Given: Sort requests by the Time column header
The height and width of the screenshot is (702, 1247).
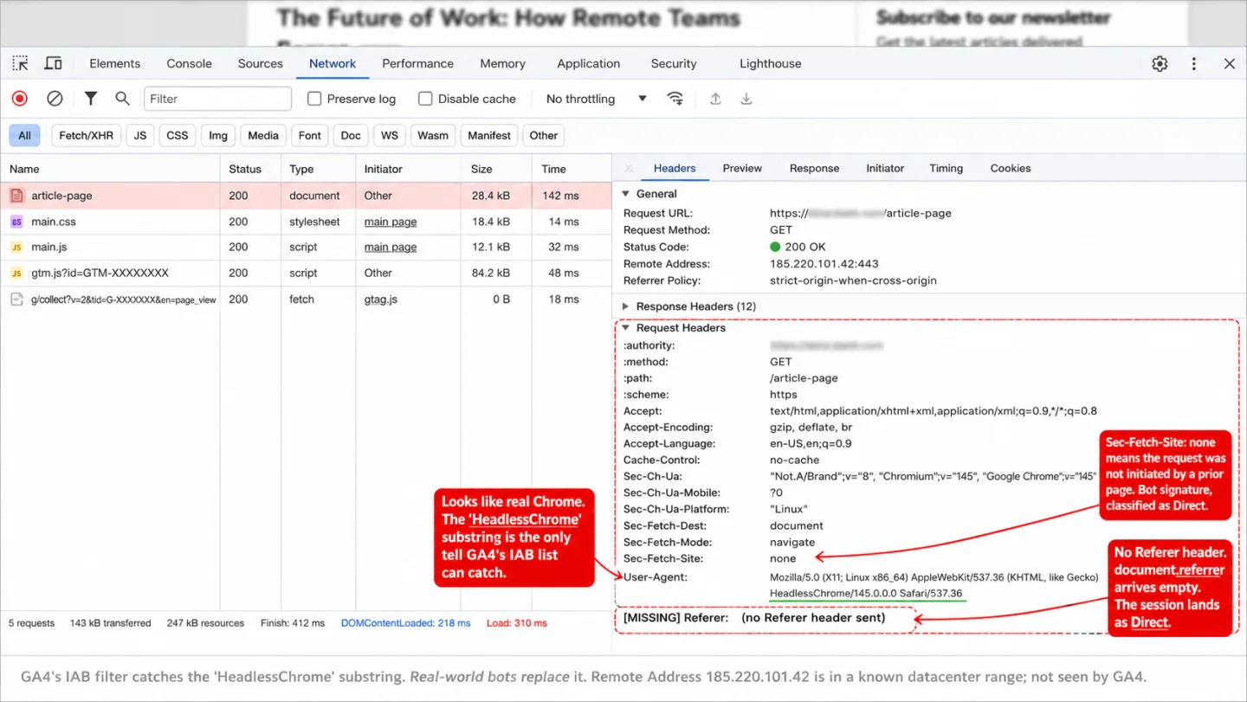Looking at the screenshot, I should click(x=571, y=169).
